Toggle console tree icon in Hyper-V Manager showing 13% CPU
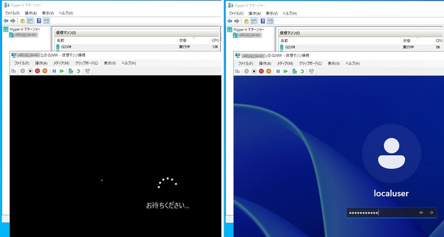Image resolution: width=444 pixels, height=237 pixels. 30,21
